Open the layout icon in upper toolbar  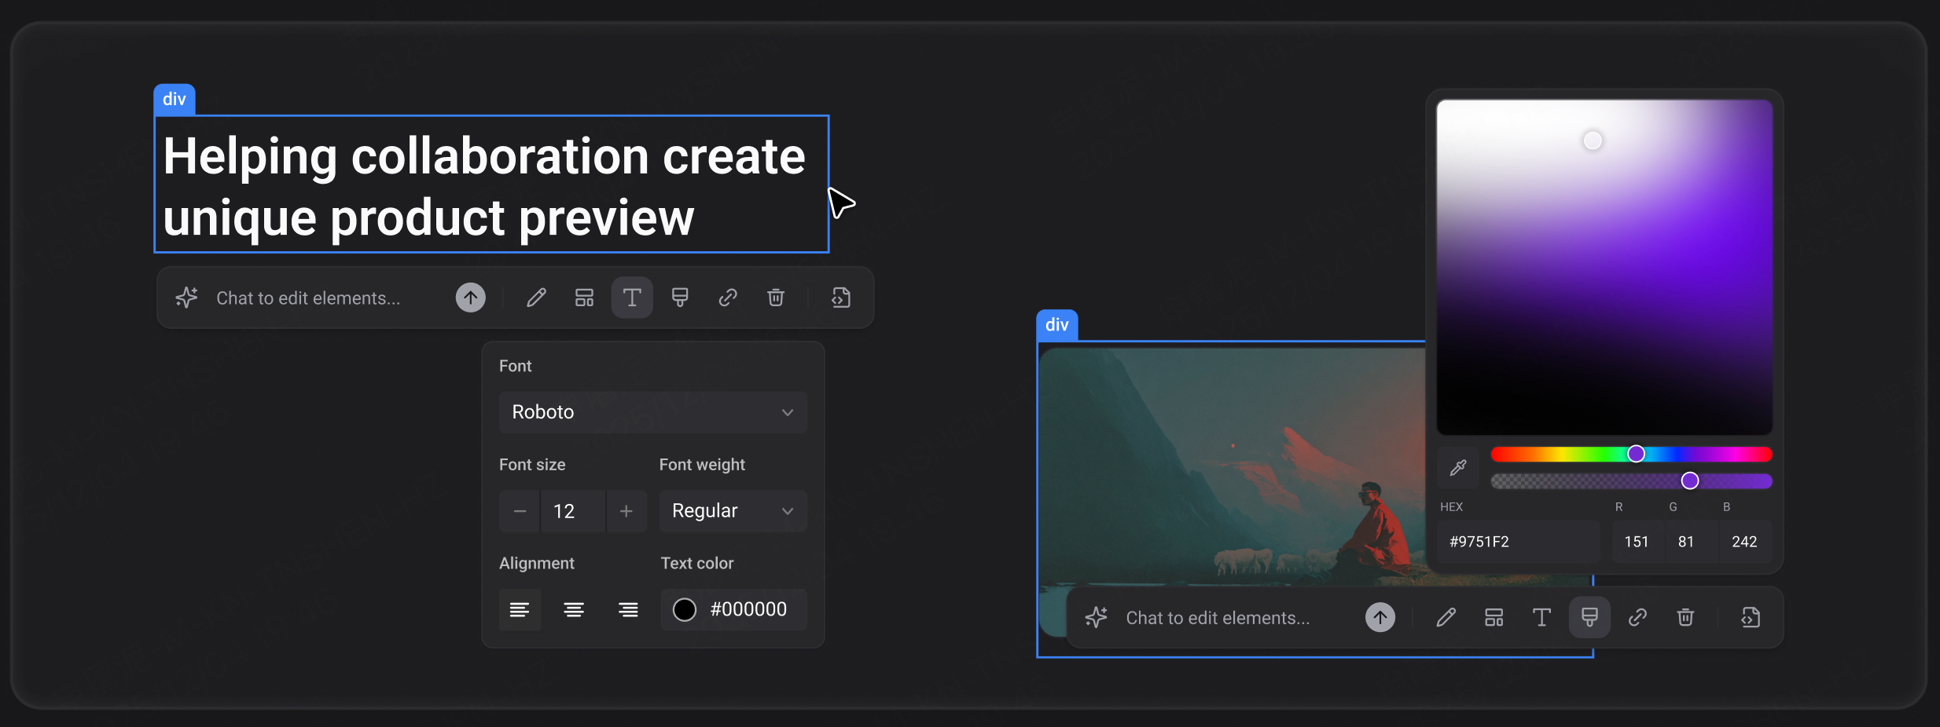coord(584,298)
